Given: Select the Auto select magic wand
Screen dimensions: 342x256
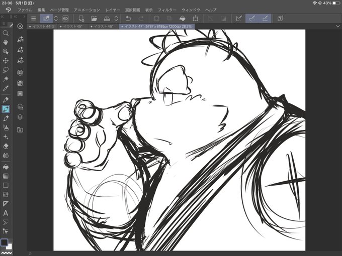Looking at the screenshot, I should pyautogui.click(x=6, y=79).
